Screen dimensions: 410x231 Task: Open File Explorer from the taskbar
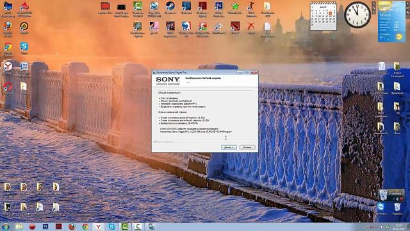[x=19, y=227]
